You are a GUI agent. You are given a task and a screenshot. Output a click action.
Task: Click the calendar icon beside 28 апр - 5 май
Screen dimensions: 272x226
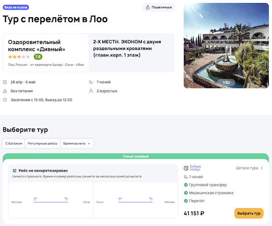pos(5,82)
